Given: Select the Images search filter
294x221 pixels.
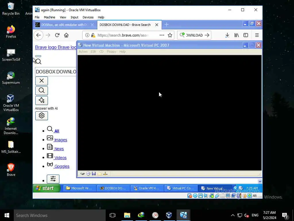Looking at the screenshot, I should point(61,140).
